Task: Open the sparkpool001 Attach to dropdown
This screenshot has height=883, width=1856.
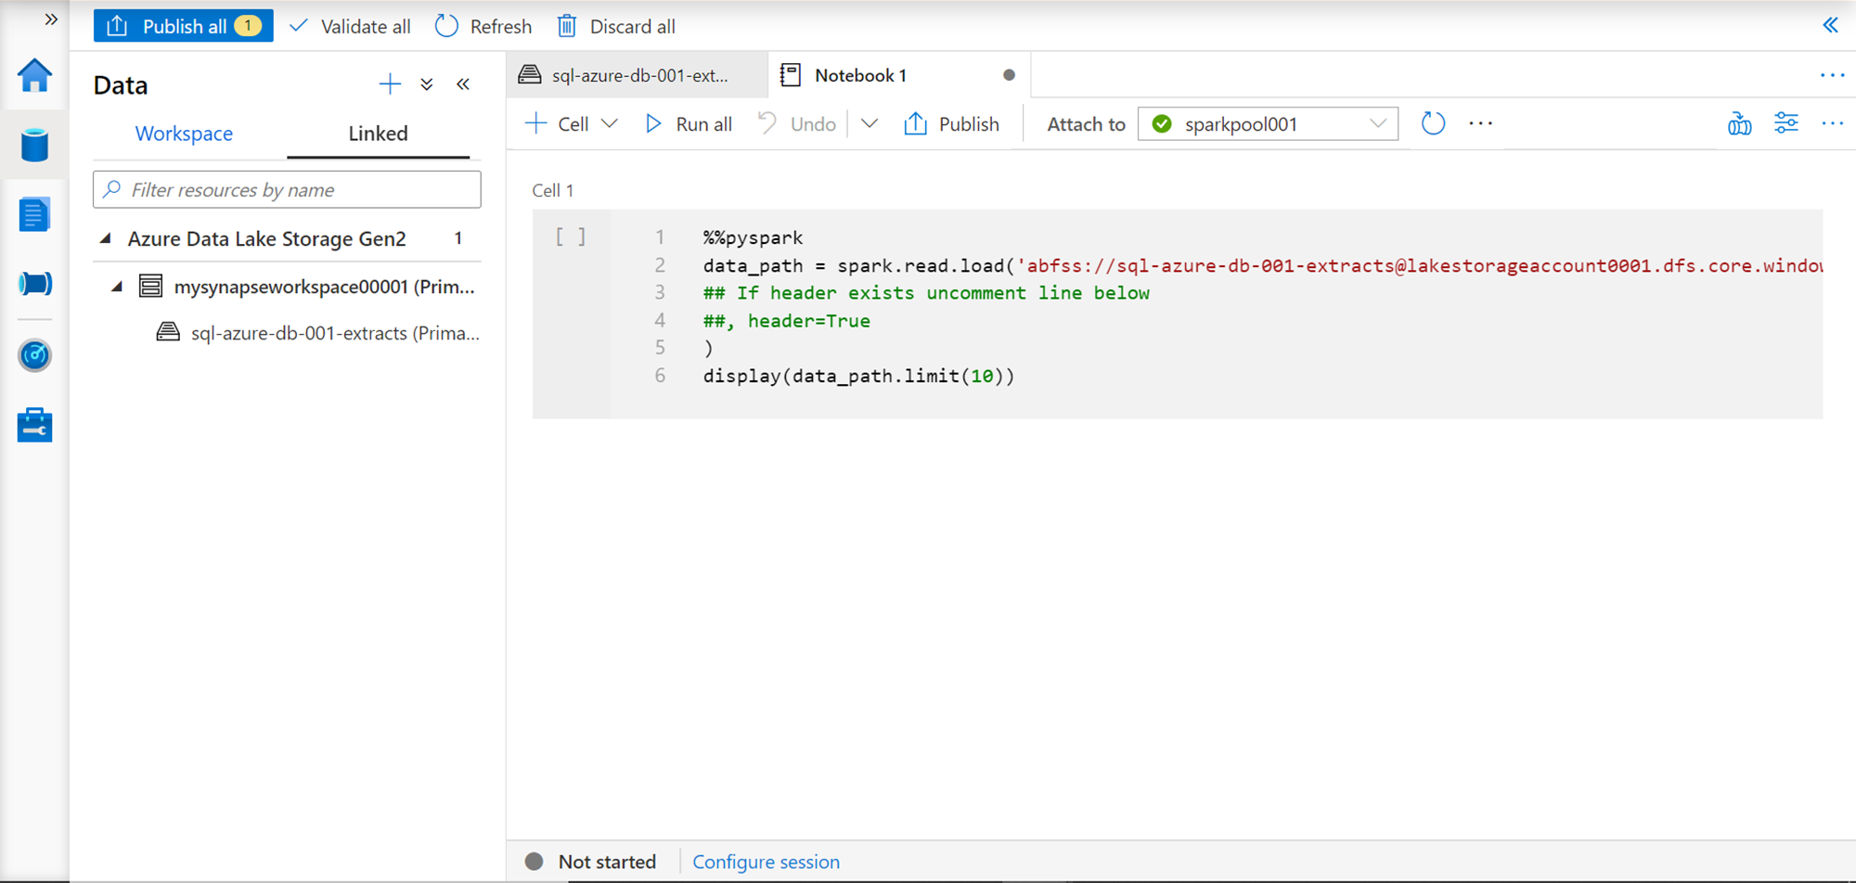Action: [1268, 124]
